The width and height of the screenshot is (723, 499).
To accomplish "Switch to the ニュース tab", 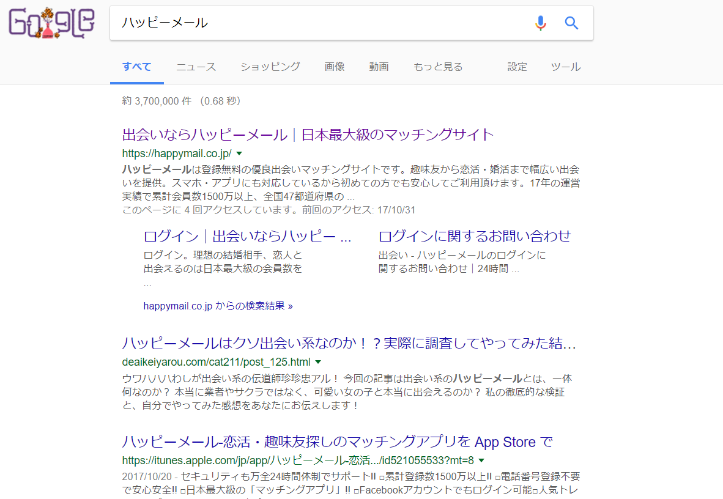I will (x=196, y=67).
